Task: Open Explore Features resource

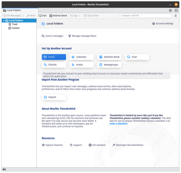Action: 52,145
